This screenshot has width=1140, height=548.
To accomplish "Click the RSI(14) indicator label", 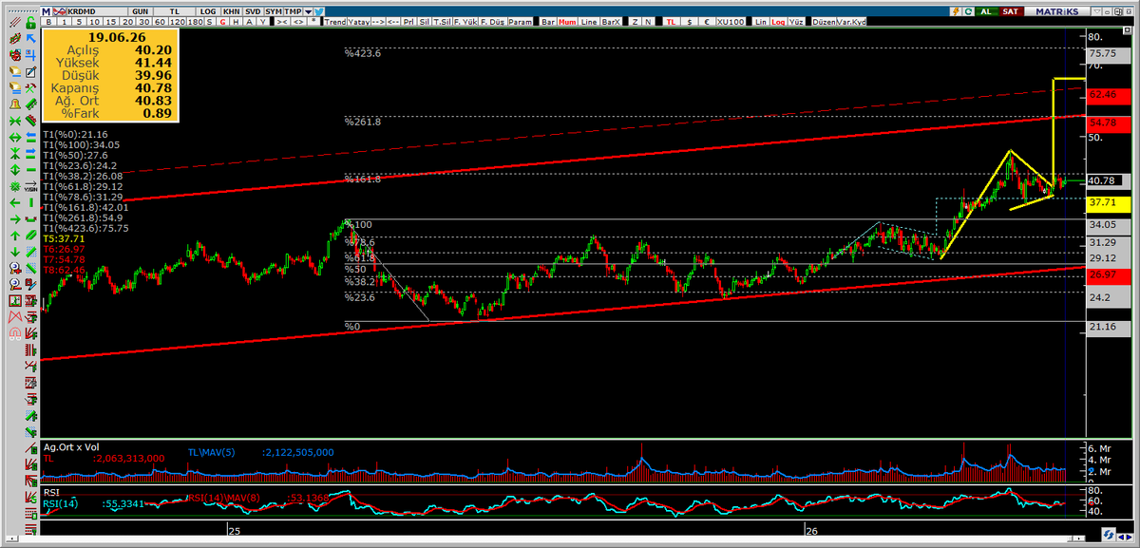I will (63, 503).
